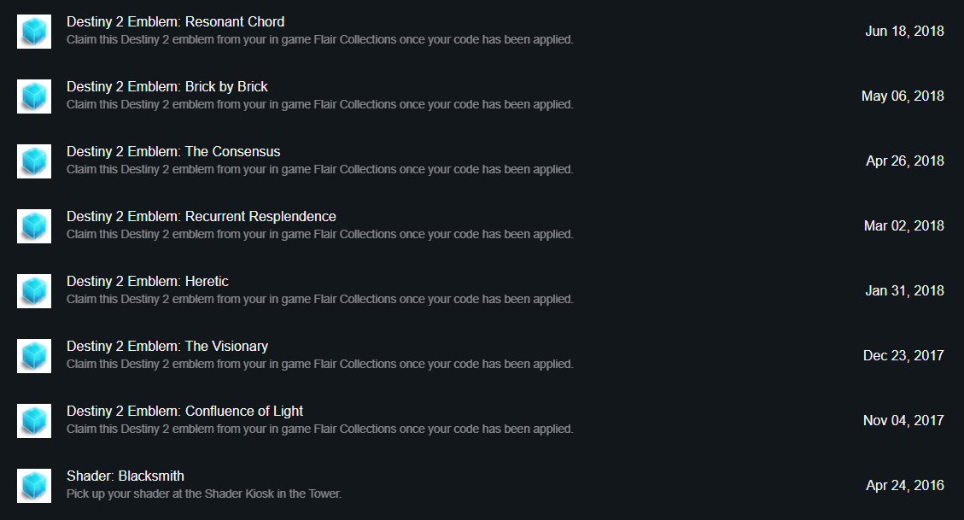Select The Visionary emblem cube icon
This screenshot has height=520, width=964.
(x=34, y=356)
